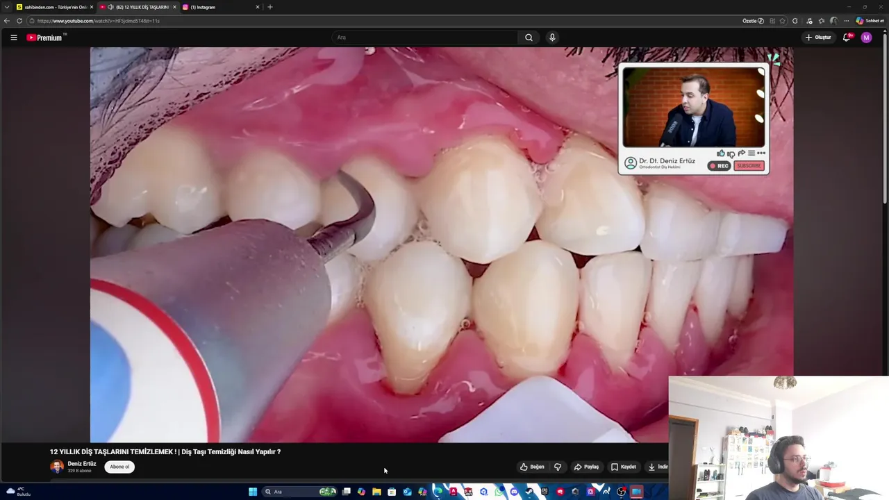
Task: Open Microsoft Edge taskbar icon
Action: [x=438, y=492]
